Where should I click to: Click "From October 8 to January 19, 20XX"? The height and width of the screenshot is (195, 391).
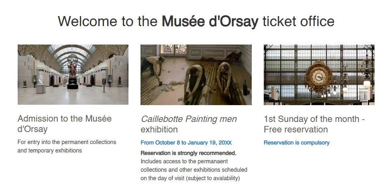tap(186, 142)
